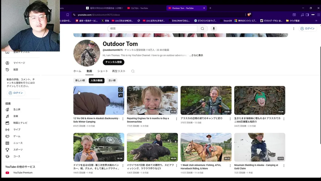Viewport: 321px width, 181px height.
Task: Open the browser media control music icon
Action: (302, 15)
